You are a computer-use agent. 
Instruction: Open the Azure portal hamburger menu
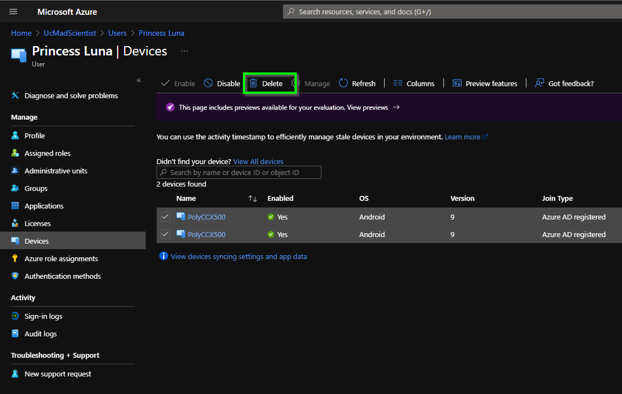click(x=13, y=12)
